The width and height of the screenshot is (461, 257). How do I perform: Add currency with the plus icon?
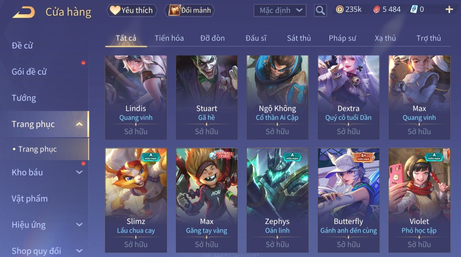(449, 9)
